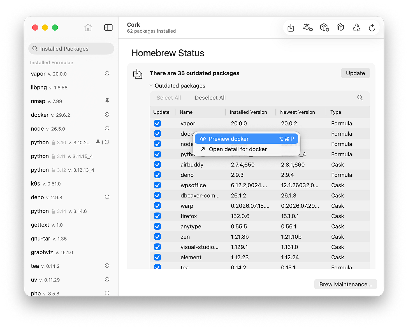Select graphviz v. 15.1.0 in sidebar
This screenshot has height=328, width=408.
71,252
